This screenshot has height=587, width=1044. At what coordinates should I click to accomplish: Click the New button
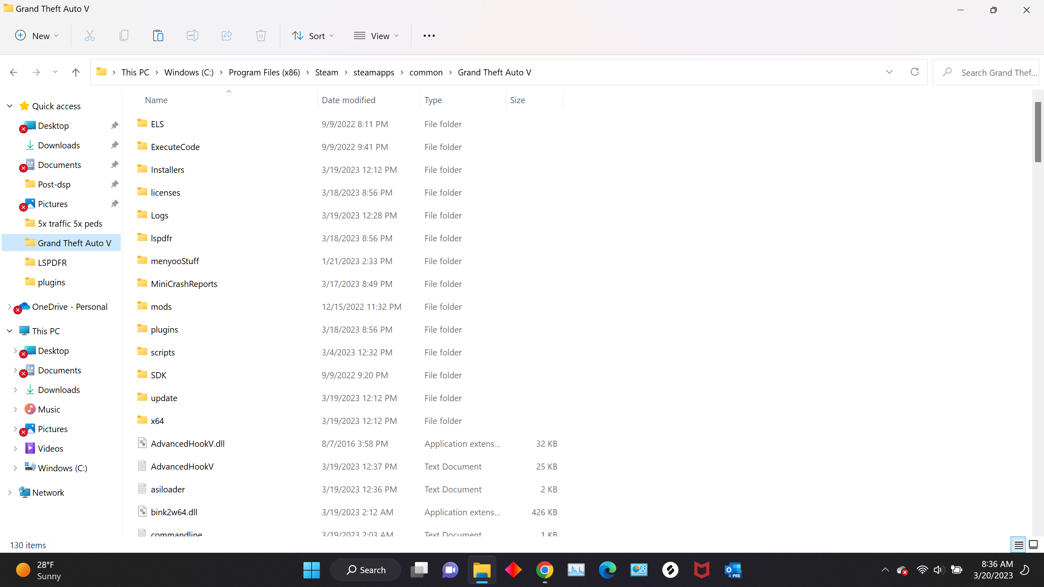[x=37, y=36]
